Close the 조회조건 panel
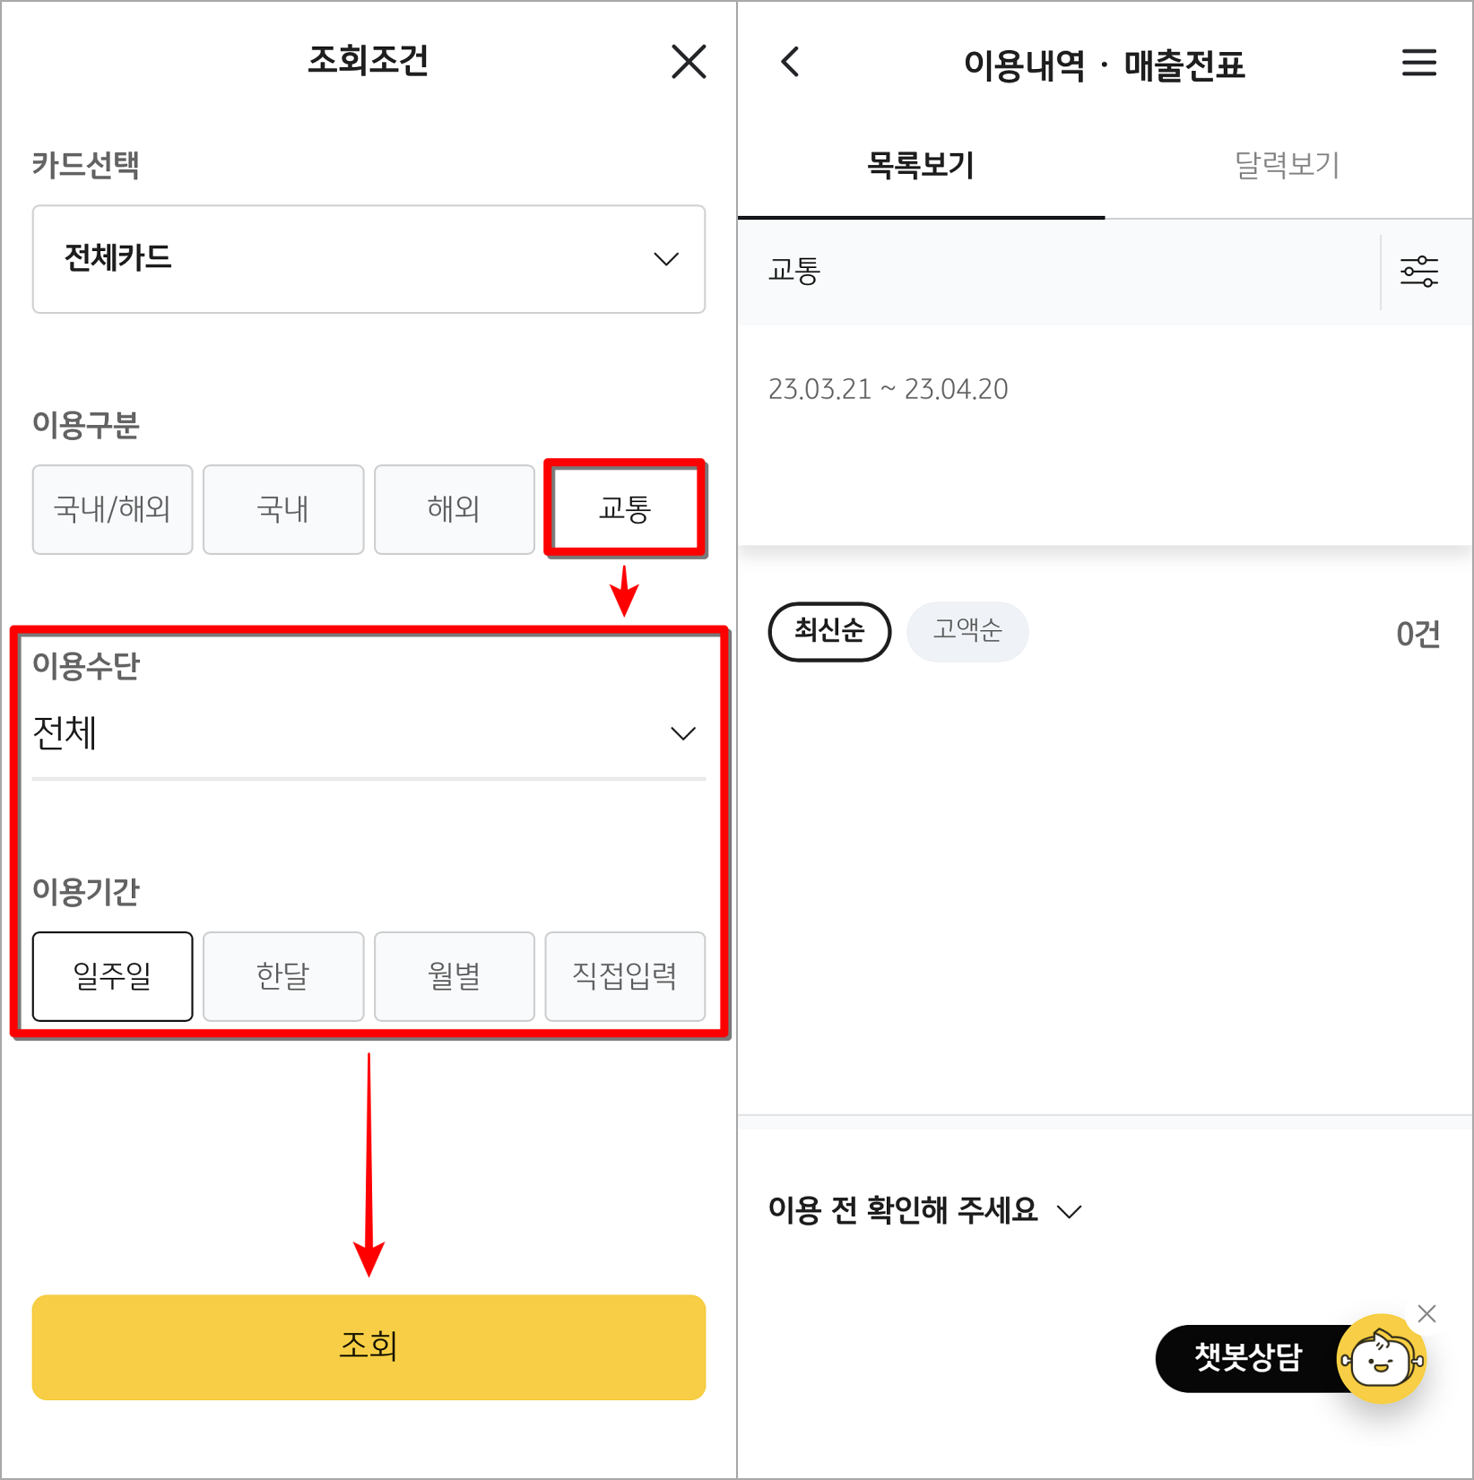1474x1480 pixels. click(x=688, y=63)
